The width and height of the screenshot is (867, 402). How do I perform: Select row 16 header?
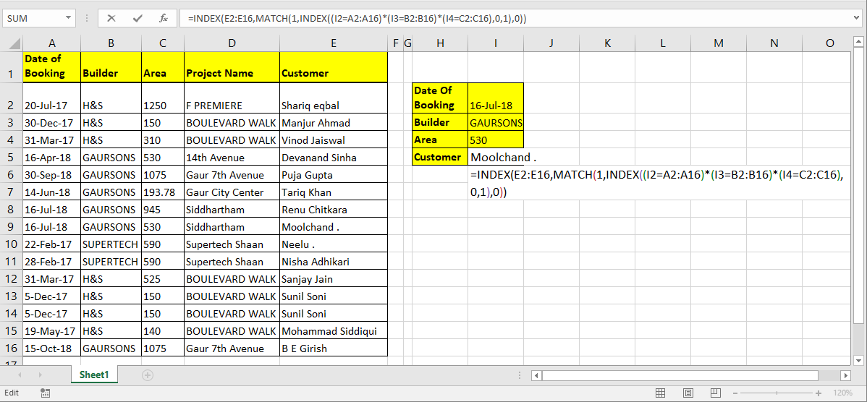11,348
